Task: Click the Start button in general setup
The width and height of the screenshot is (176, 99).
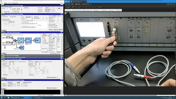Action: click(x=59, y=8)
